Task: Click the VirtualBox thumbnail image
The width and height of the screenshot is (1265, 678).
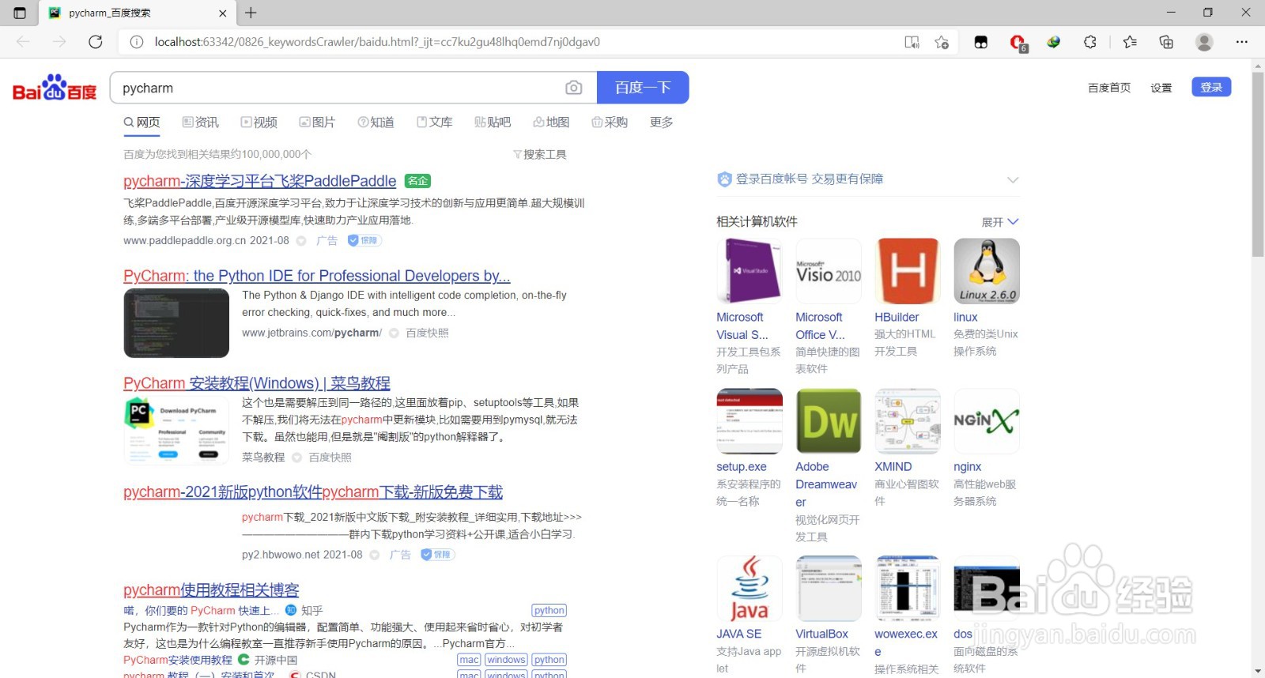Action: 829,589
